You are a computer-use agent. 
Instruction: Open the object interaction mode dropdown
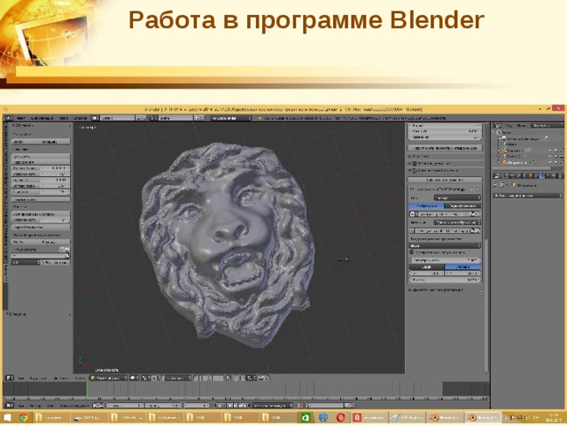(108, 378)
